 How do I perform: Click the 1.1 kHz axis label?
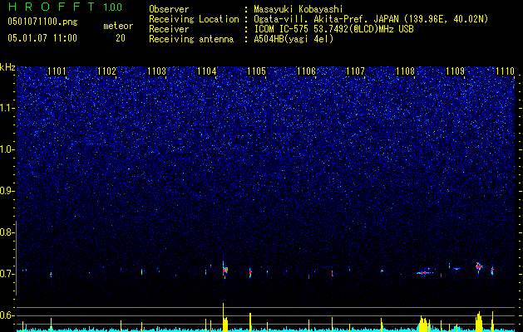(x=7, y=108)
